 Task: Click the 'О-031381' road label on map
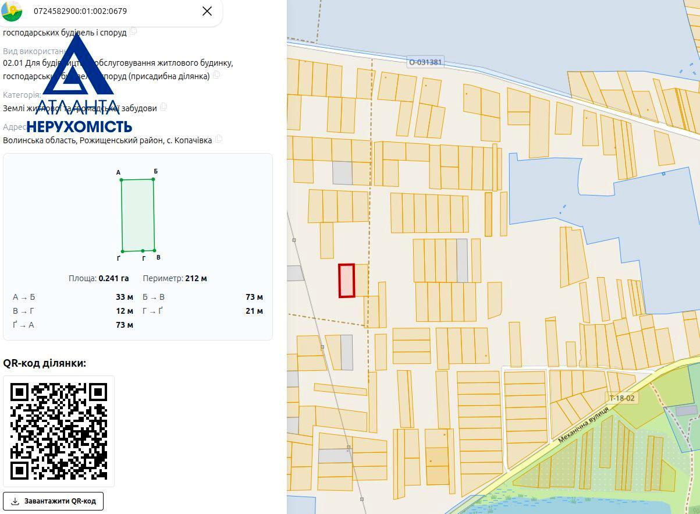[x=425, y=62]
